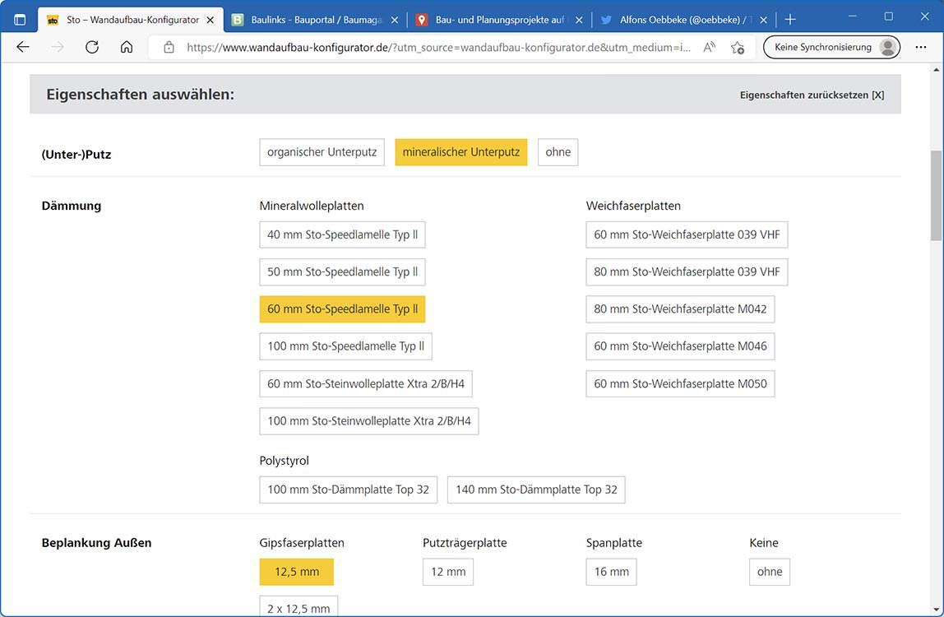Click the forward navigation arrow
944x617 pixels.
58,47
